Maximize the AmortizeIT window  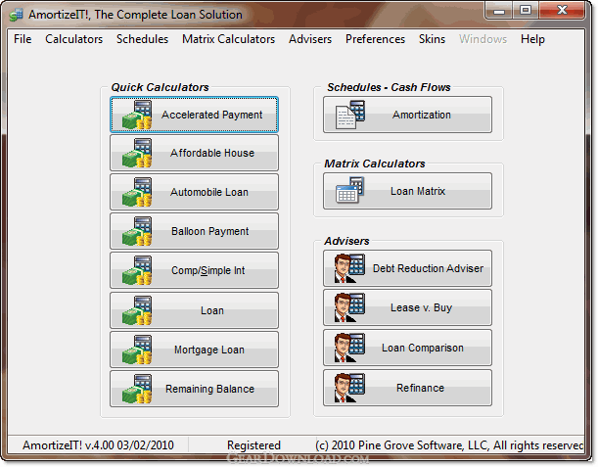tap(526, 11)
